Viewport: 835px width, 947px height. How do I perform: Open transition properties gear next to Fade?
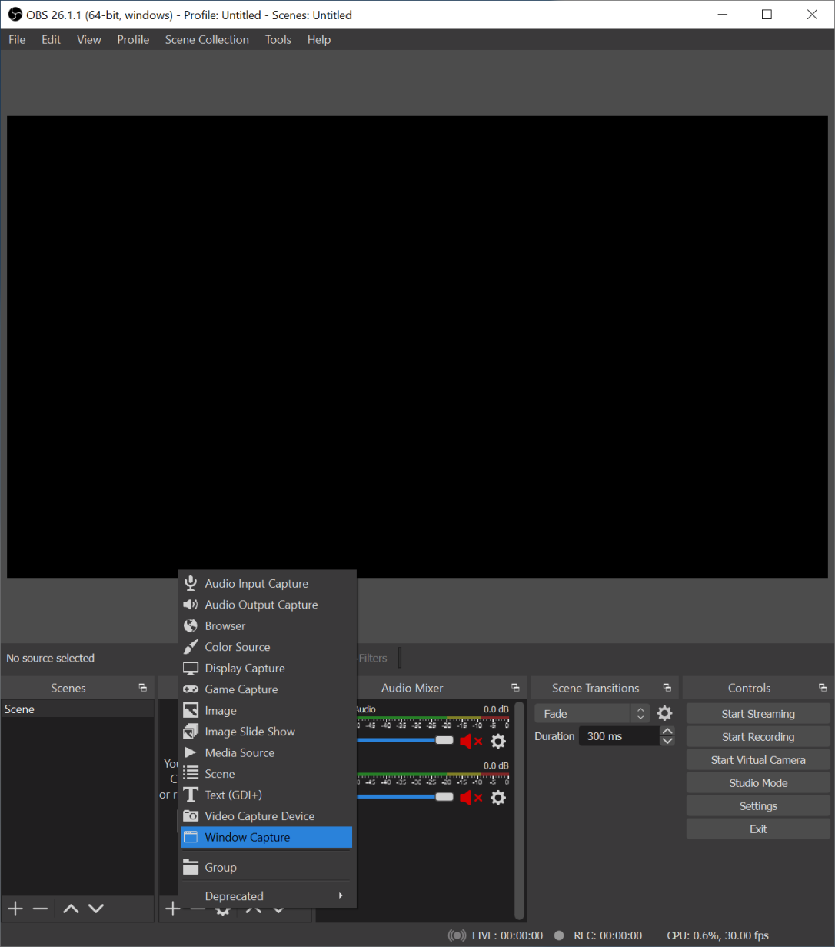point(665,714)
